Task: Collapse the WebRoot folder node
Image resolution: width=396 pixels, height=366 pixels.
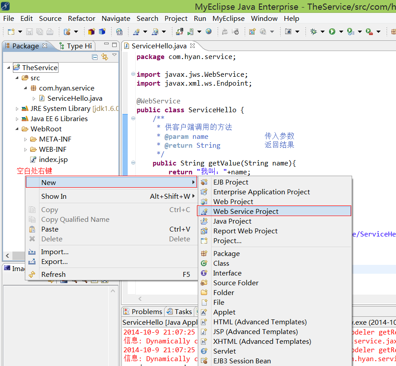Action: 17,129
